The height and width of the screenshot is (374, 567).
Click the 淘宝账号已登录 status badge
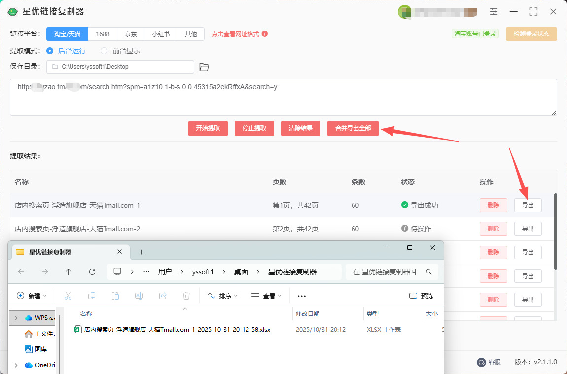pyautogui.click(x=475, y=34)
